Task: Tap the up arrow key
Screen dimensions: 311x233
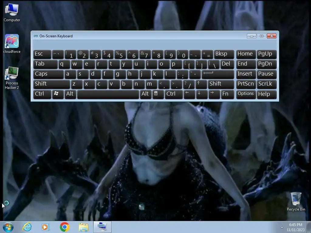Action: pos(201,84)
